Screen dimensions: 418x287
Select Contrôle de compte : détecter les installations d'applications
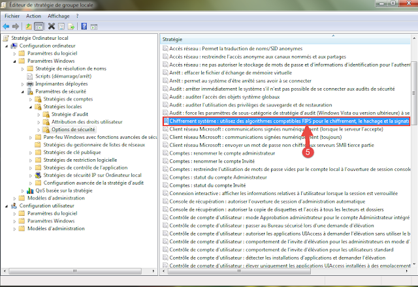[277, 258]
